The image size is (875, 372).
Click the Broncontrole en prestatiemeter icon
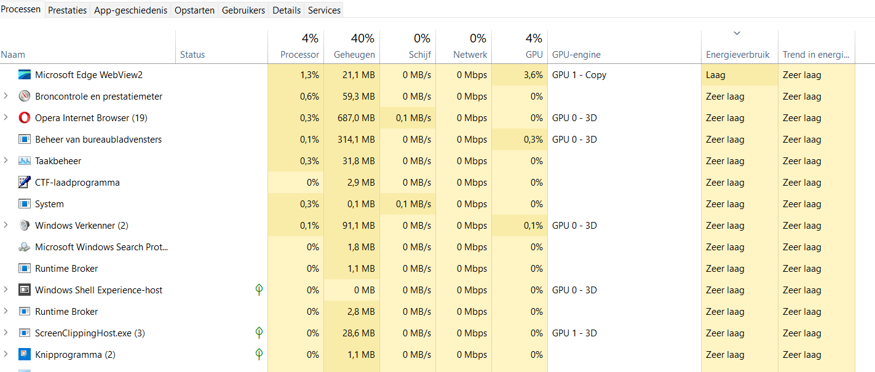coord(24,97)
